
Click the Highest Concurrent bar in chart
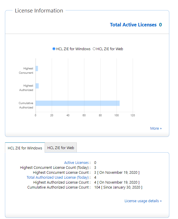click(x=37, y=68)
